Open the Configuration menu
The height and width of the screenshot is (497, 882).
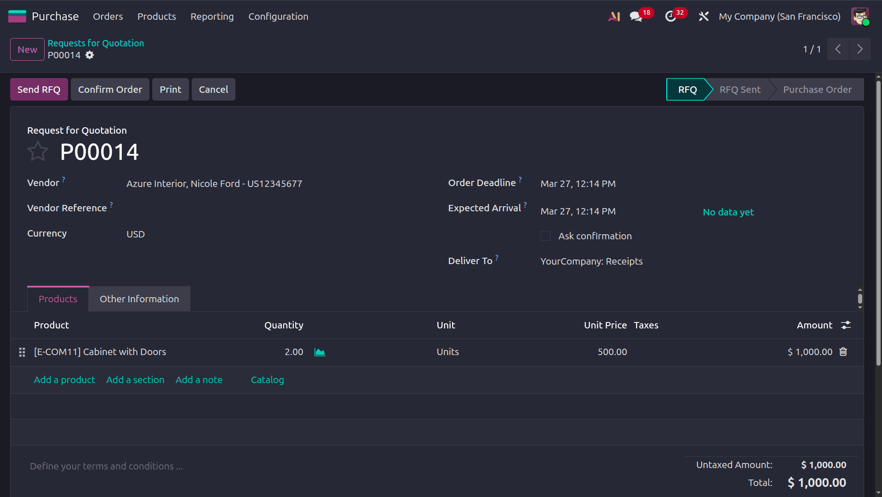[278, 16]
